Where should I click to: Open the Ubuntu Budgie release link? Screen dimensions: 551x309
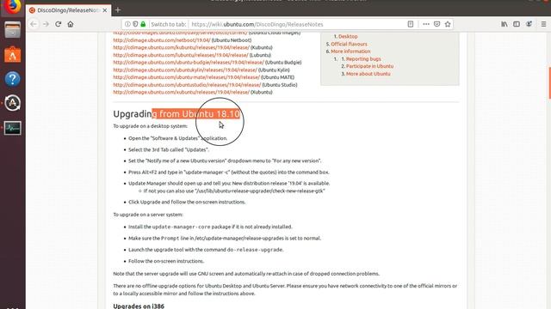click(189, 63)
